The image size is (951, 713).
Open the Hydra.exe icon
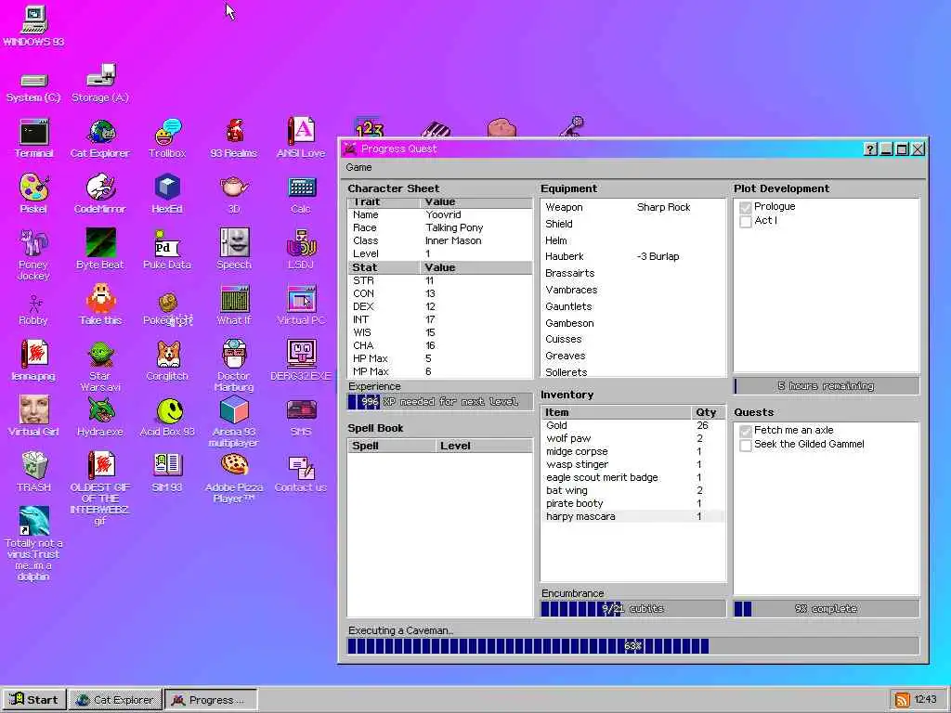pos(100,417)
